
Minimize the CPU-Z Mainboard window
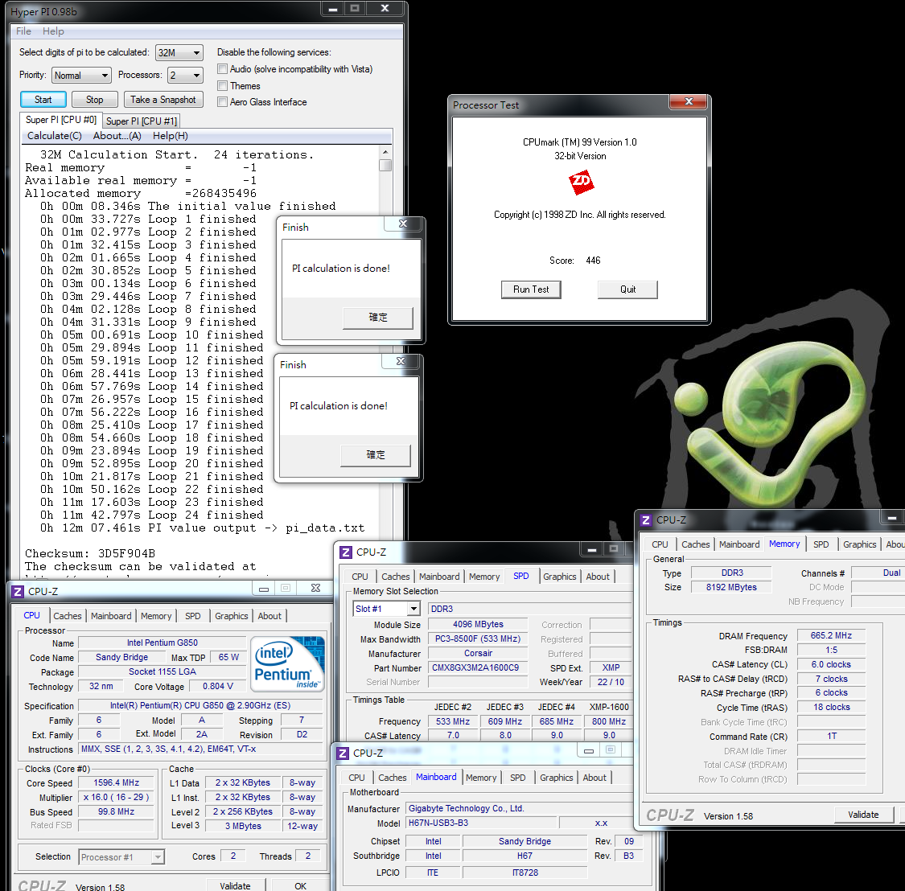589,750
